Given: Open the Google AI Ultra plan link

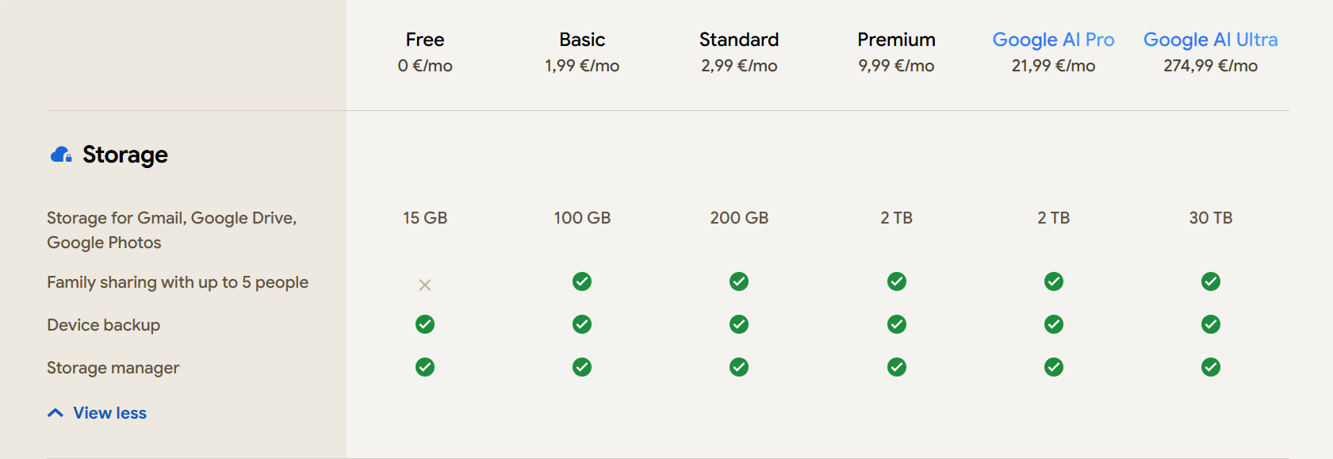Looking at the screenshot, I should click(1210, 40).
